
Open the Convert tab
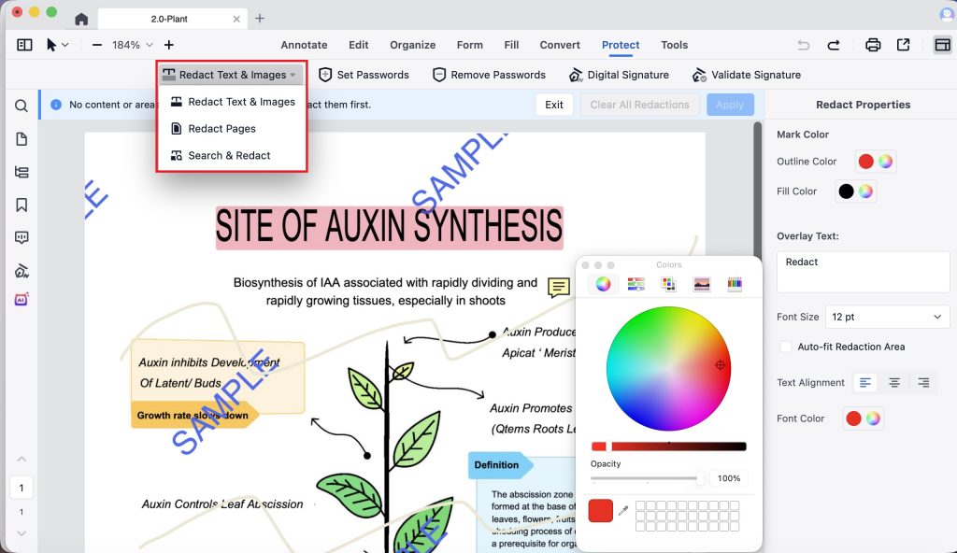pyautogui.click(x=560, y=45)
